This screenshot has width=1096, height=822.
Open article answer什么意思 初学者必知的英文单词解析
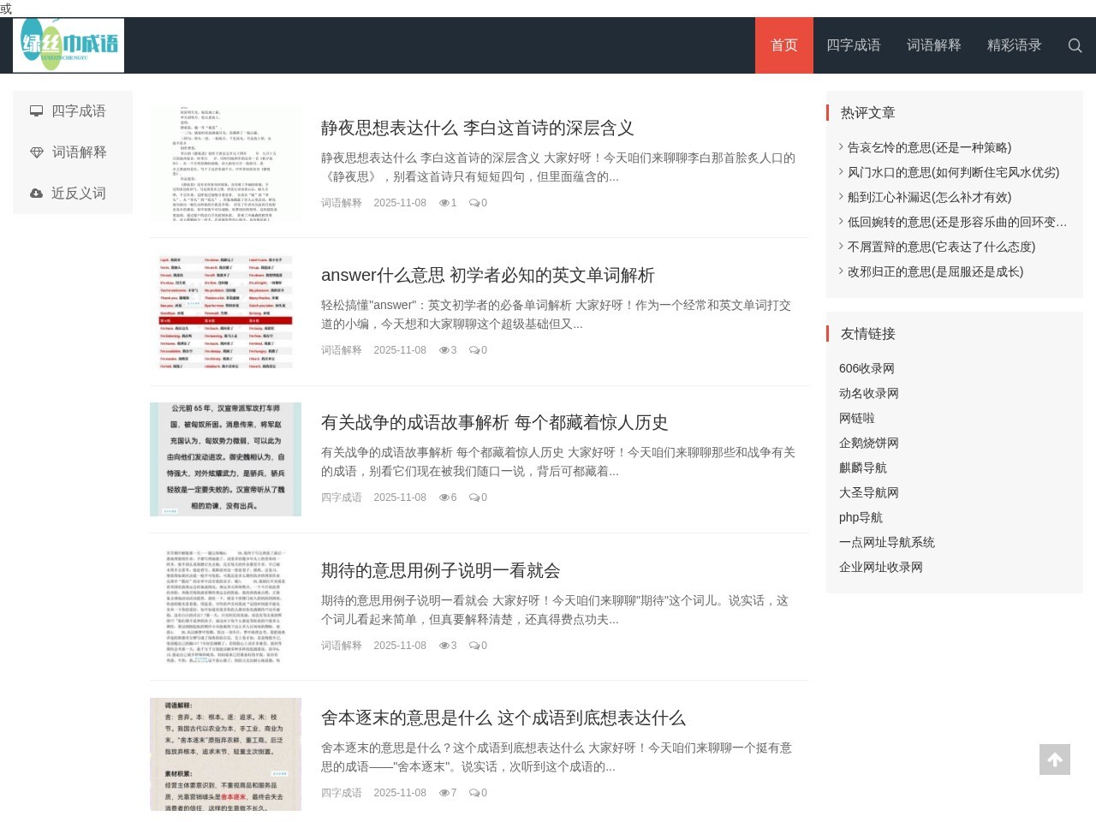[487, 276]
